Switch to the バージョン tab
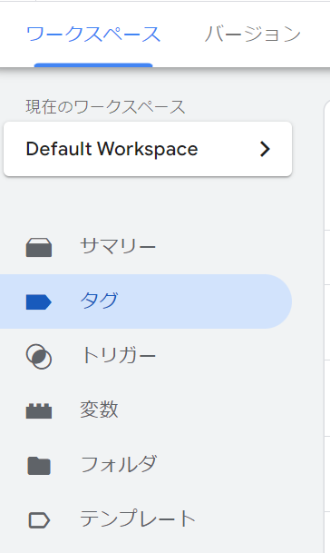This screenshot has height=553, width=330. tap(253, 35)
